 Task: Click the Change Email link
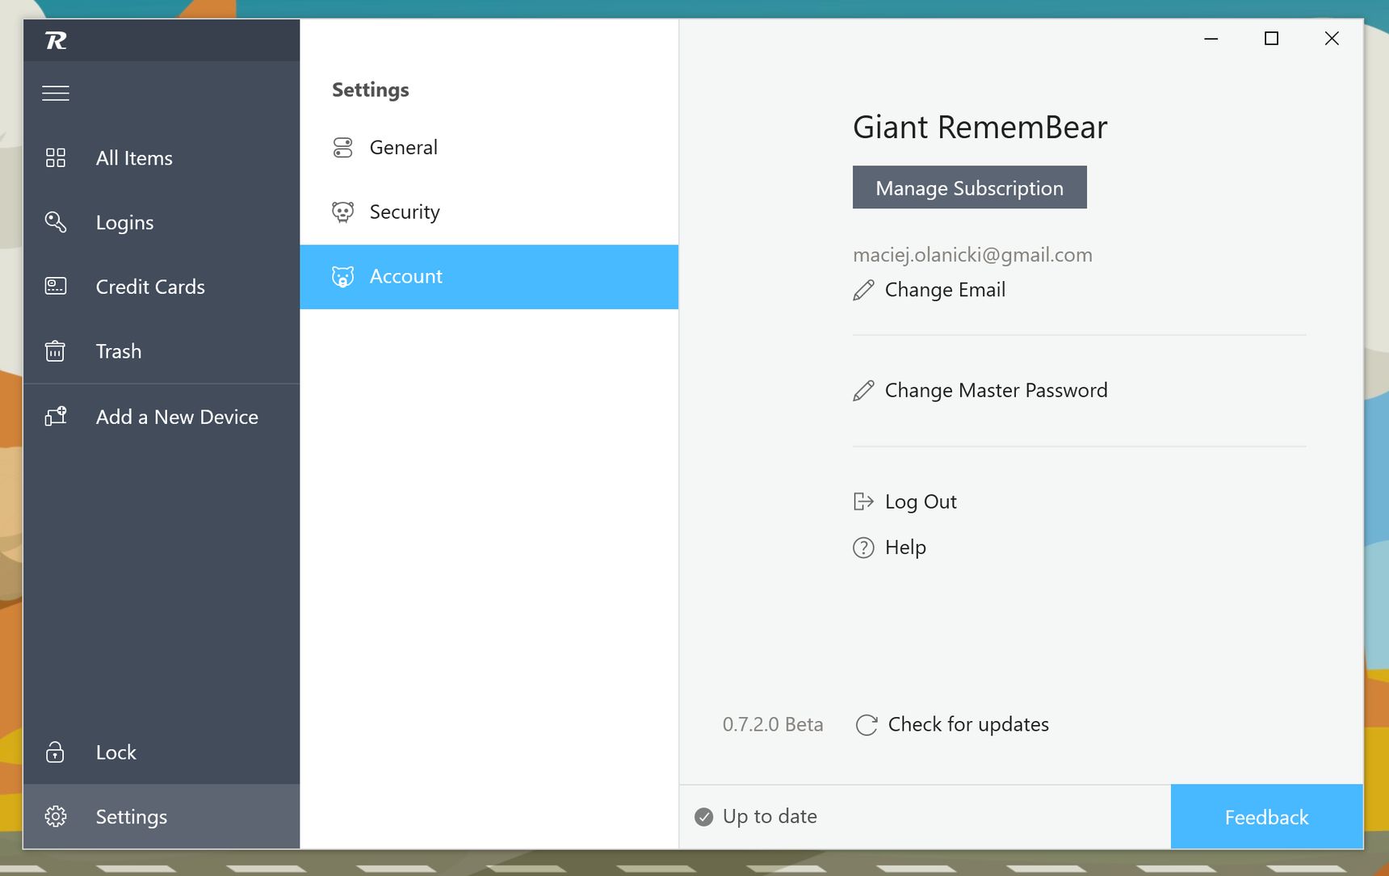tap(945, 290)
